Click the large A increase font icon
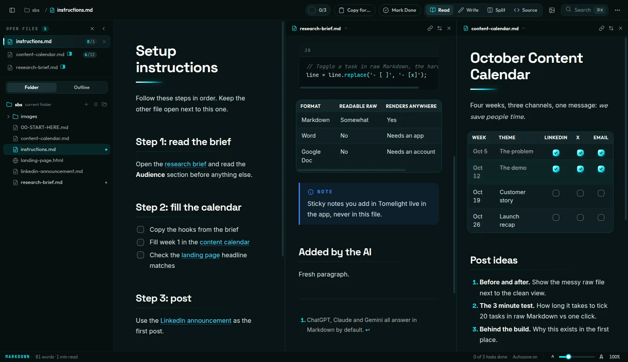 [601, 357]
